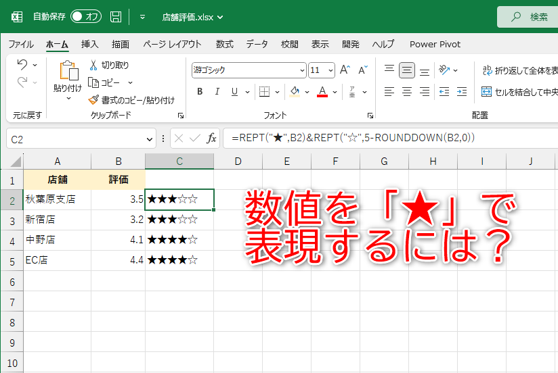Viewport: 558px width, 373px height.
Task: Align text to top icon
Action: [389, 70]
